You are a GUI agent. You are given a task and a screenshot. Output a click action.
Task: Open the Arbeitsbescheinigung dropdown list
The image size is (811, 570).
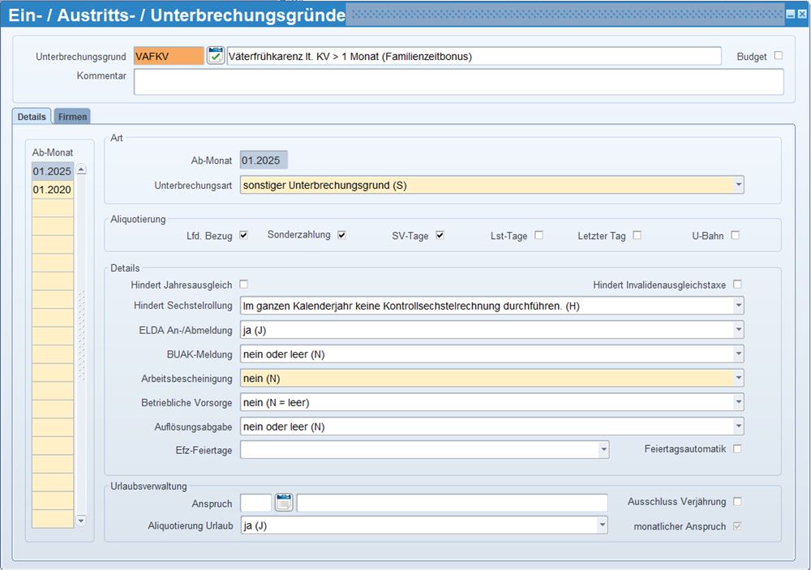point(738,378)
